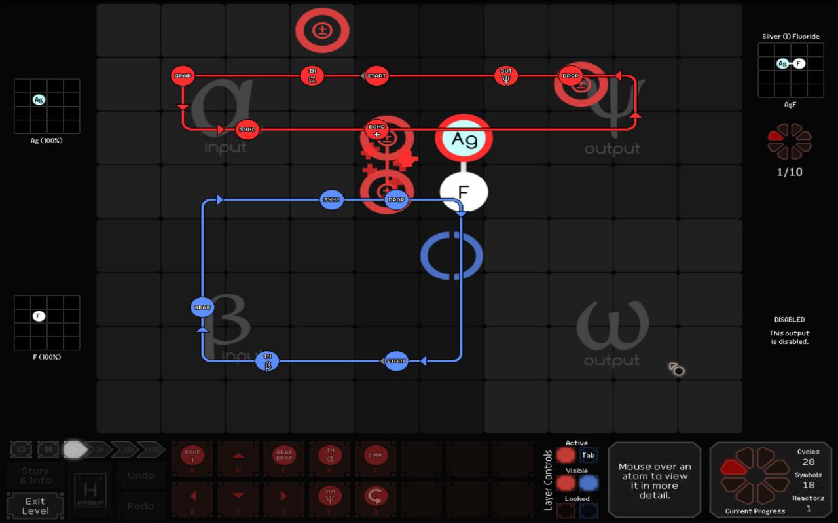Screen dimensions: 838x523
Task: Toggle the red layer lock
Action: [x=566, y=511]
